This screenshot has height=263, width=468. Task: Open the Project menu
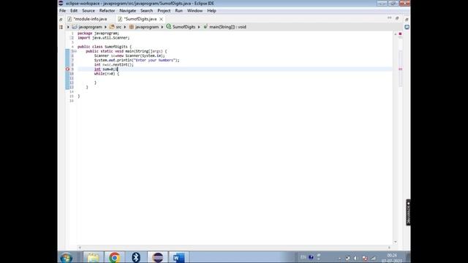[x=164, y=11]
